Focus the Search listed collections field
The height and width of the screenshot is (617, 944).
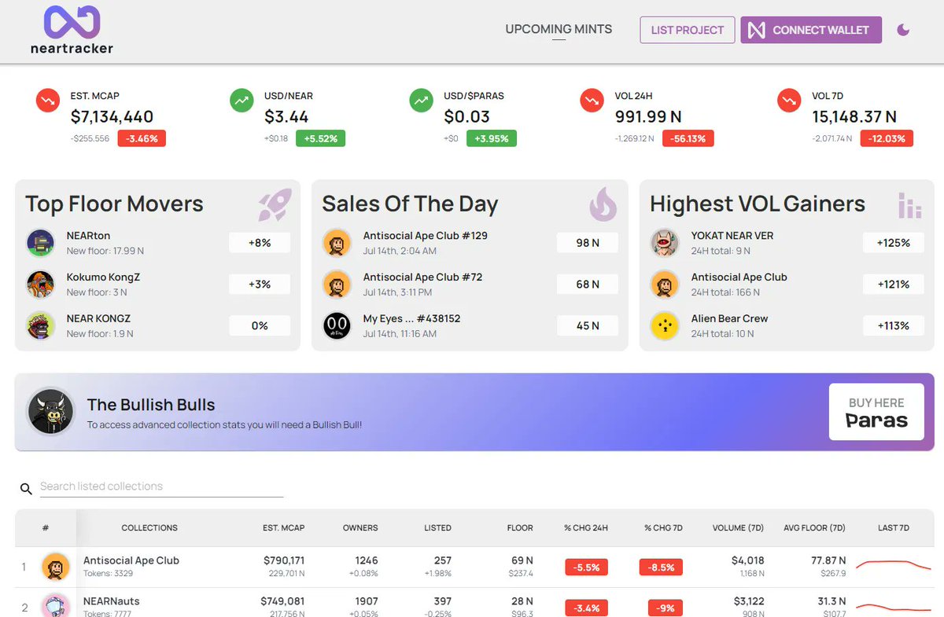(x=161, y=487)
